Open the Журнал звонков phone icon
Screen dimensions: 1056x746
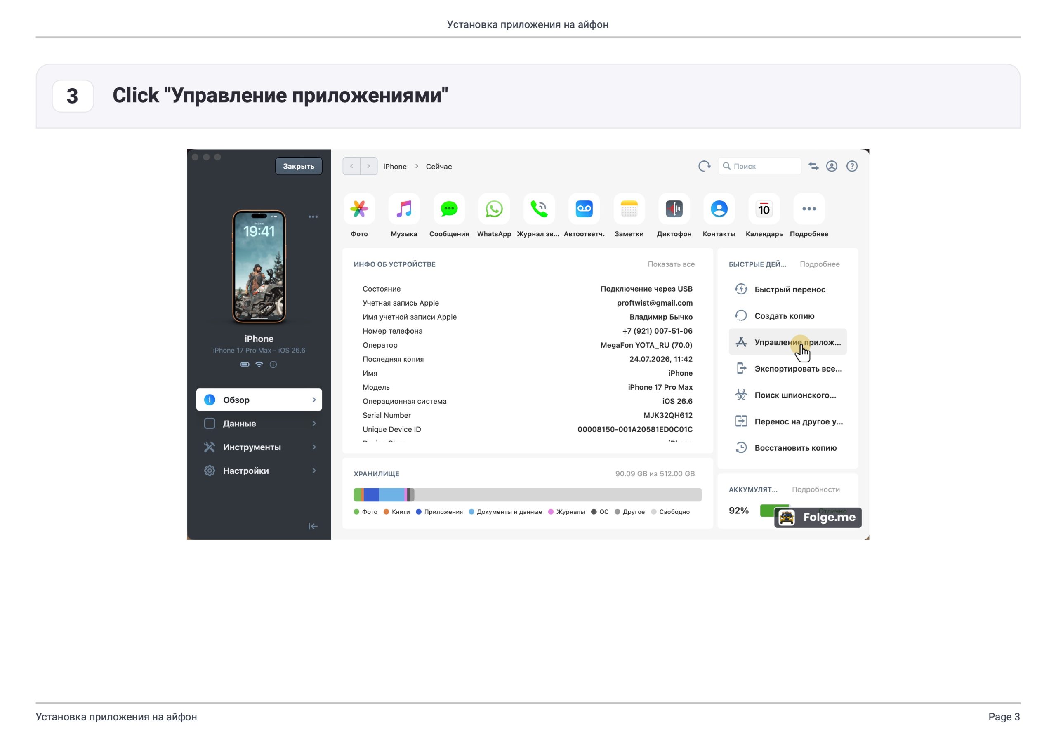[539, 209]
